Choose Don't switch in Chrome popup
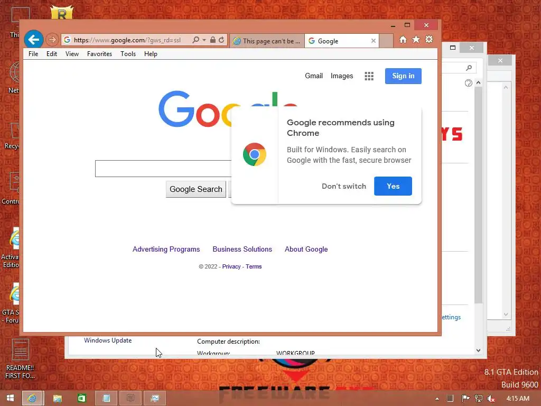This screenshot has height=406, width=541. (x=343, y=186)
